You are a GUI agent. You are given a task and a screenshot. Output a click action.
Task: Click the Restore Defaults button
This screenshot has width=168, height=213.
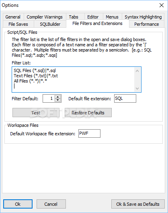click(x=88, y=113)
